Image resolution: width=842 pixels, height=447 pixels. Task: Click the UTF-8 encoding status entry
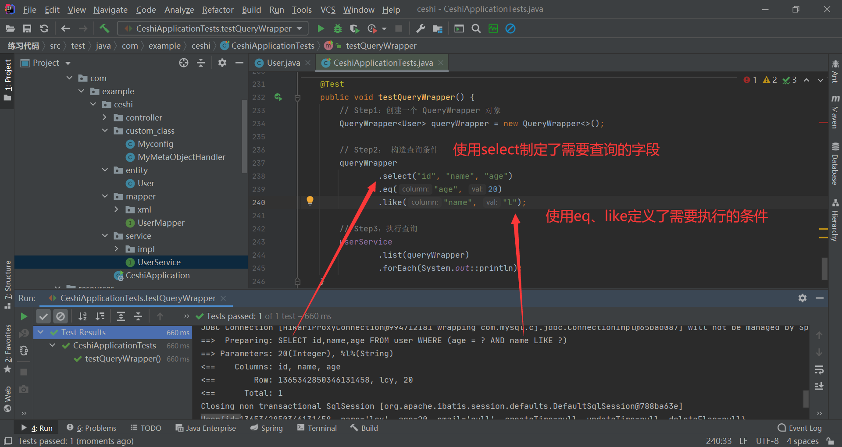click(x=767, y=441)
